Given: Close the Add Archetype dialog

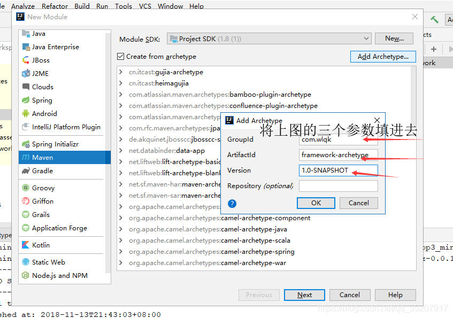Looking at the screenshot, I should pos(377,120).
